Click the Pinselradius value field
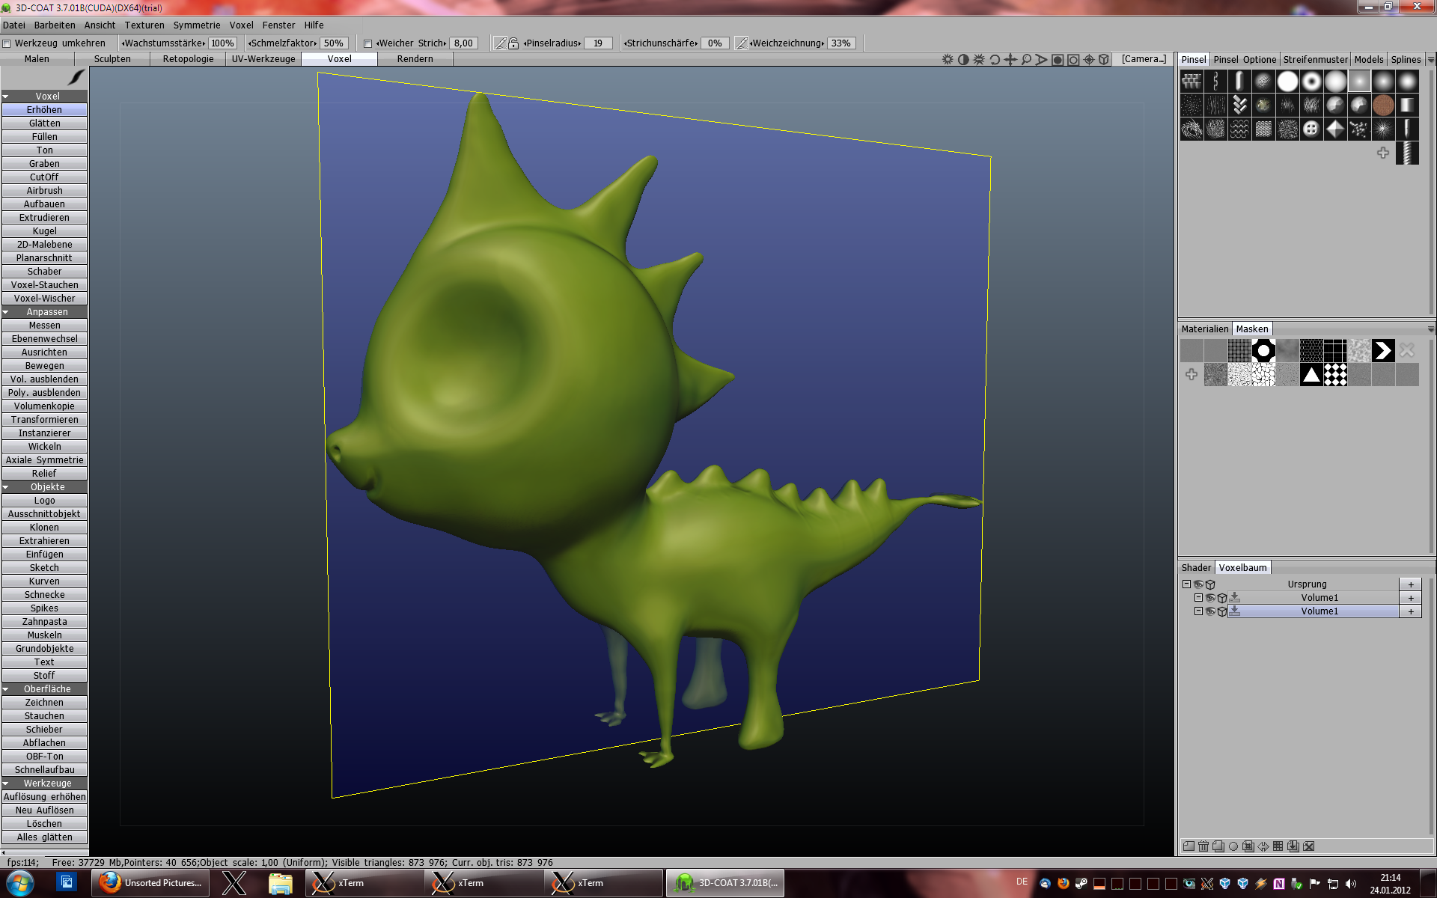Image resolution: width=1437 pixels, height=898 pixels. point(597,43)
